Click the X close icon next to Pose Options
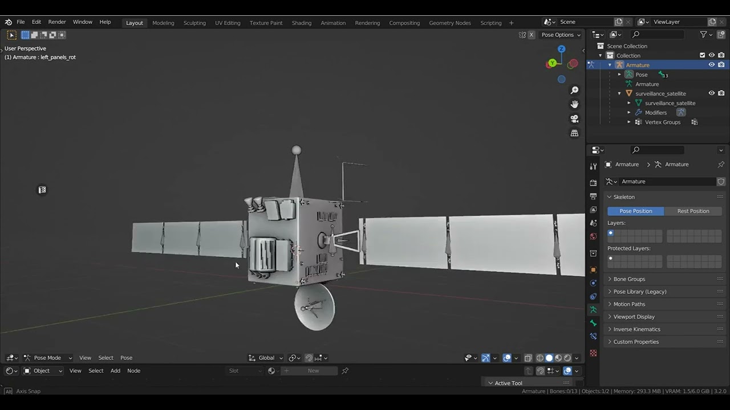The image size is (730, 410). point(532,35)
